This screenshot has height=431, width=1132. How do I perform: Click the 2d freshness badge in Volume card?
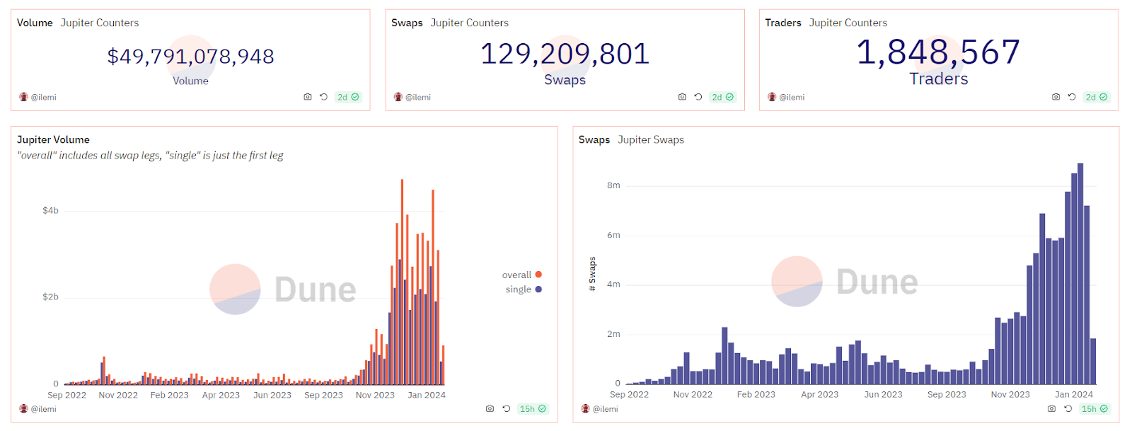click(x=348, y=97)
